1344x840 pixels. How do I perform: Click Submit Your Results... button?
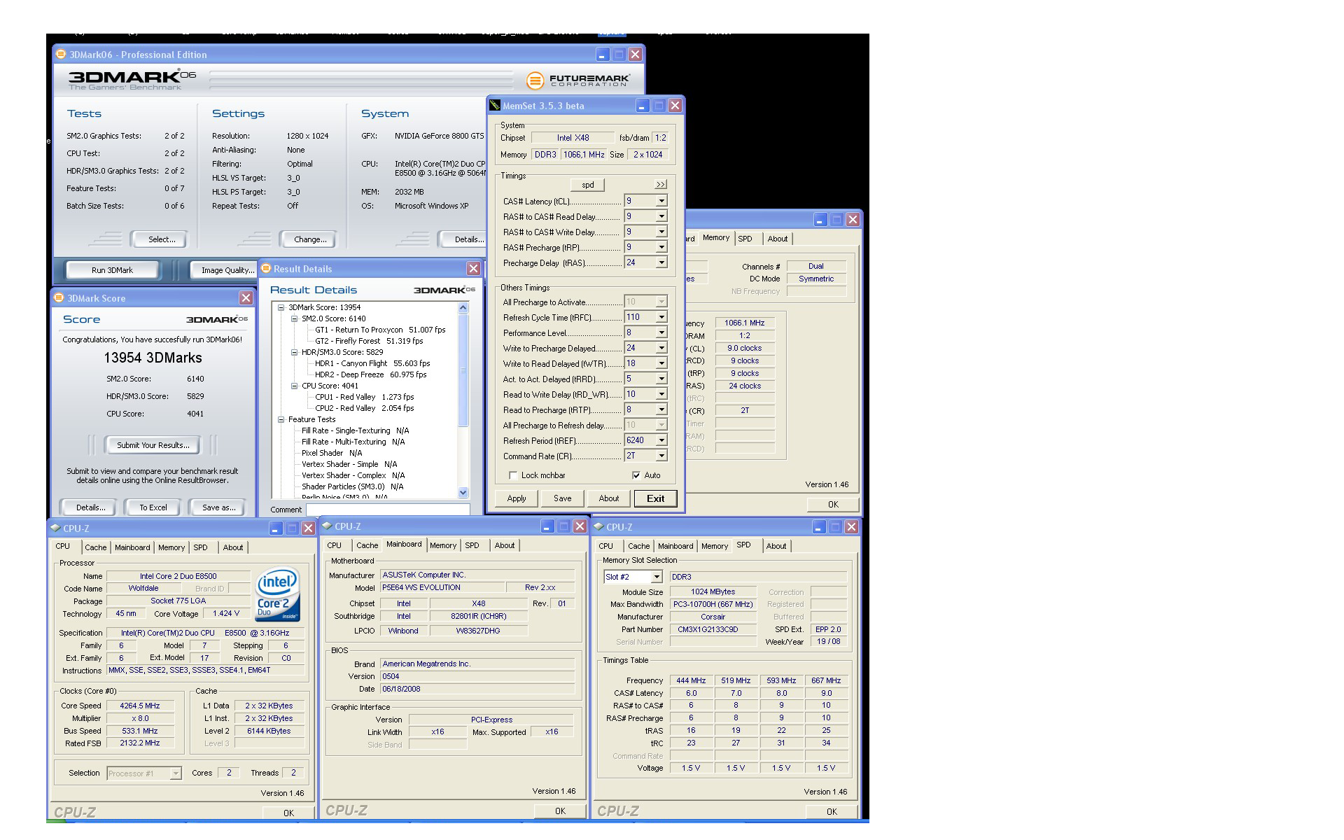pos(153,445)
